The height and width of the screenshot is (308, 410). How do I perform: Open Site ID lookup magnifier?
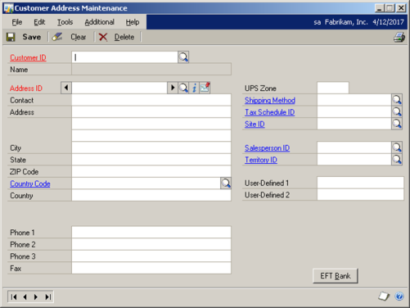(x=397, y=124)
